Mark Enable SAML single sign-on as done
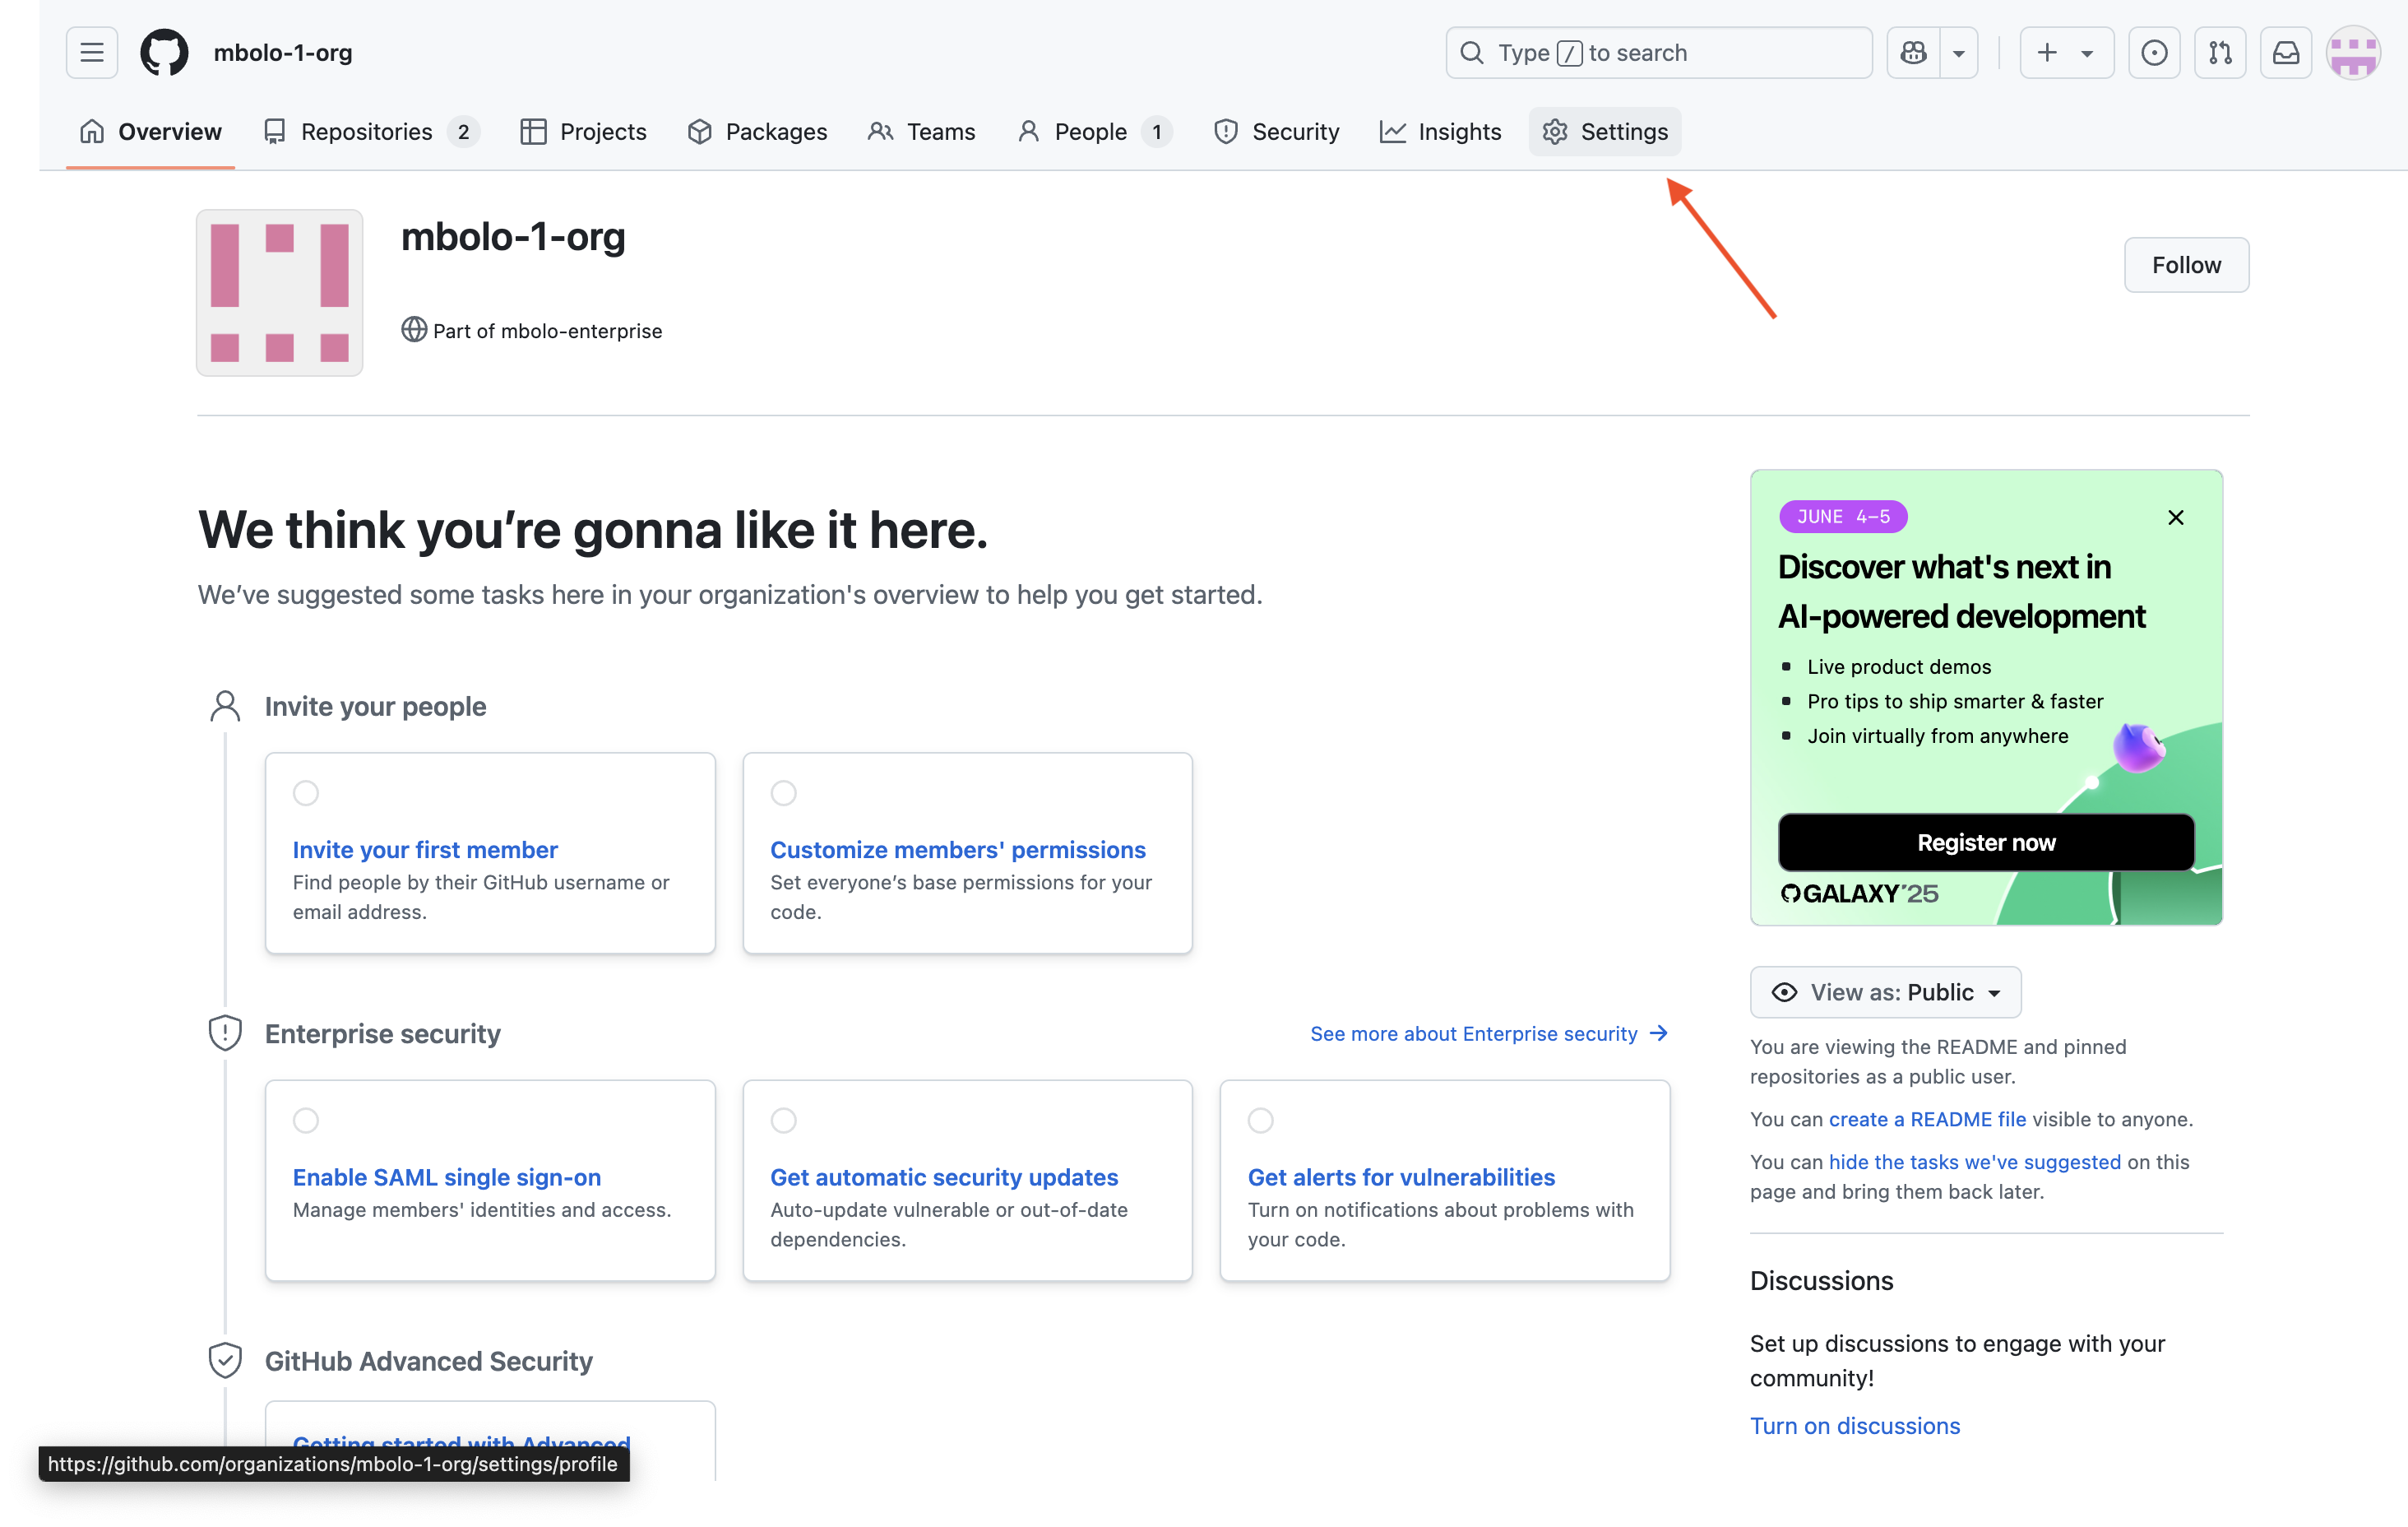The width and height of the screenshot is (2408, 1527). click(x=306, y=1121)
